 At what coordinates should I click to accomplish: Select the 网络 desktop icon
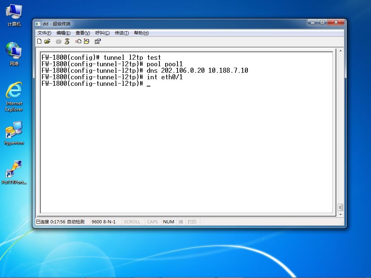point(14,54)
